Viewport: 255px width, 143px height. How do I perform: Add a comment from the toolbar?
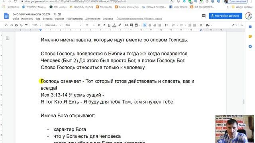[x=131, y=25]
